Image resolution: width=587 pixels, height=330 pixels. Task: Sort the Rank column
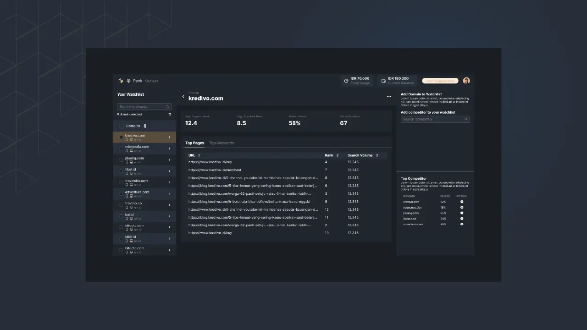[338, 155]
